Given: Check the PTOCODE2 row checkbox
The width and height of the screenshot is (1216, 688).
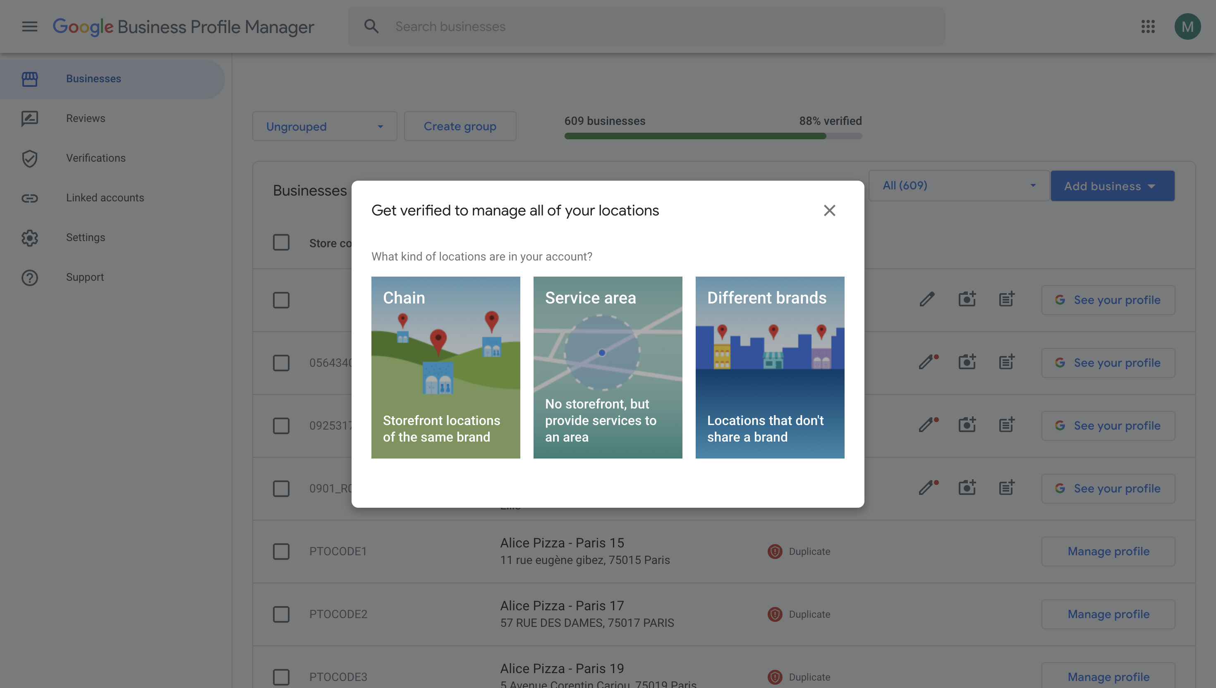Looking at the screenshot, I should (281, 614).
